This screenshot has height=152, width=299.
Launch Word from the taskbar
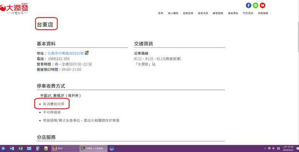[11, 149]
